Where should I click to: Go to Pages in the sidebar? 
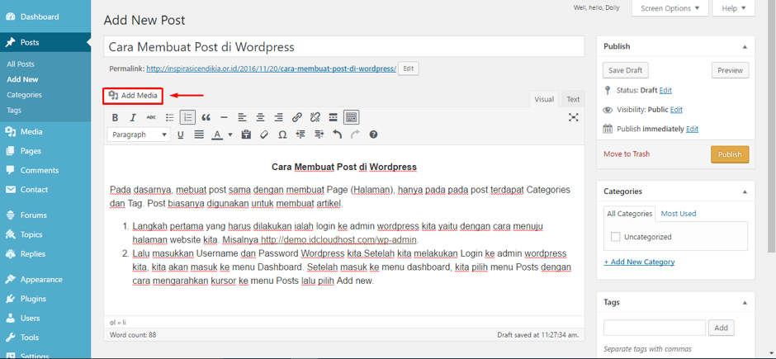pyautogui.click(x=31, y=151)
